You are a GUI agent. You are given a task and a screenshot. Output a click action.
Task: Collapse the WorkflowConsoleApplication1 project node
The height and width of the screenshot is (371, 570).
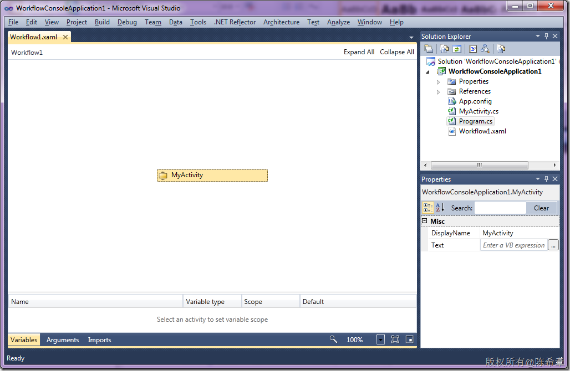(x=428, y=72)
